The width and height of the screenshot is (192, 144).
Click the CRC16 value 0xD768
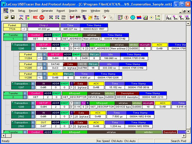82,68
